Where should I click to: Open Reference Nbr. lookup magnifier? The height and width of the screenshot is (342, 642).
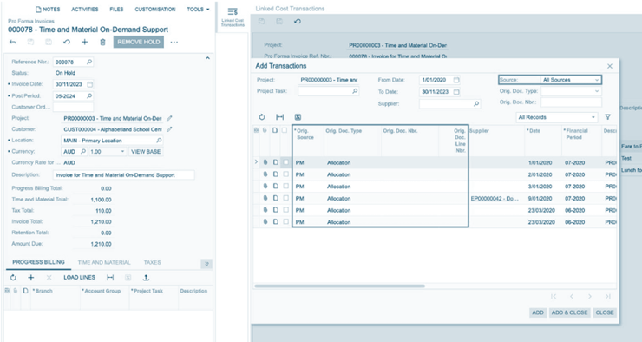pos(89,62)
